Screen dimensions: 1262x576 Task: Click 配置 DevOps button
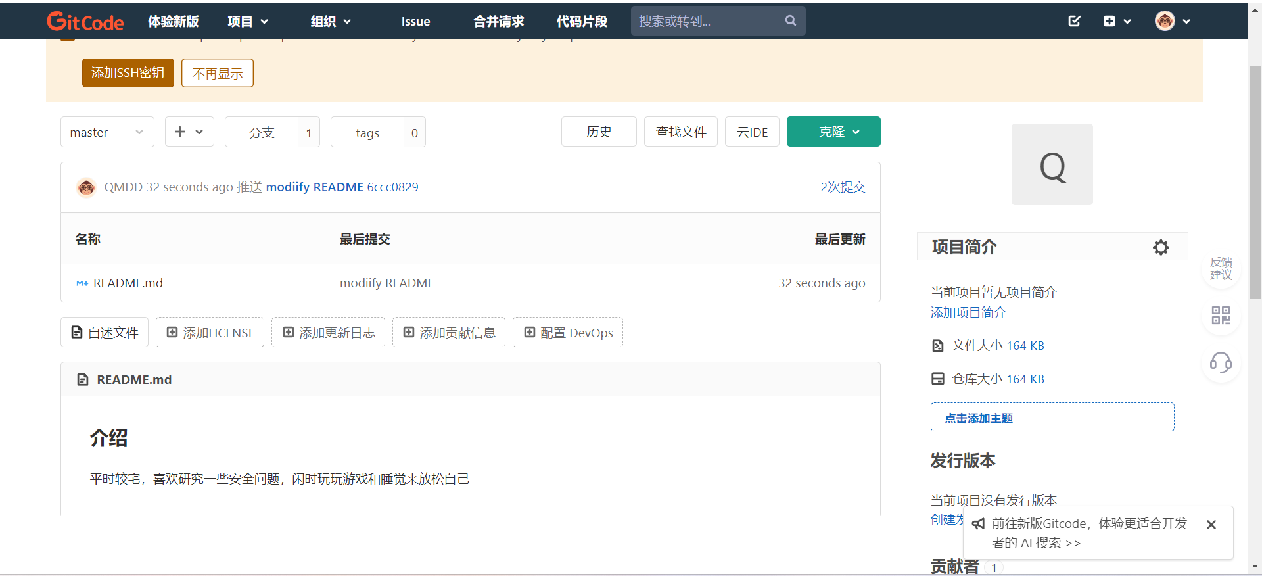pyautogui.click(x=568, y=332)
